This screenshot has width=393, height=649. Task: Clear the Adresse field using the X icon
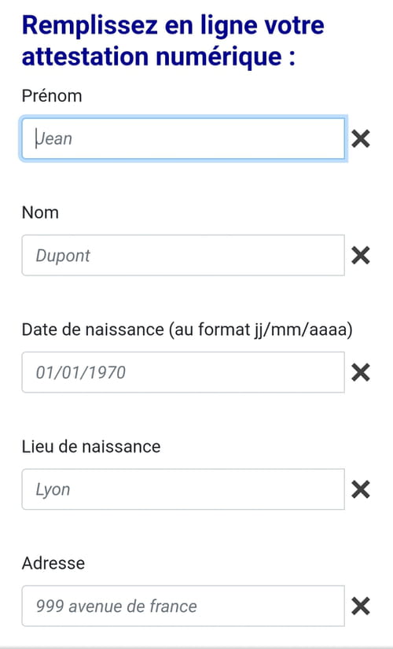coord(360,607)
